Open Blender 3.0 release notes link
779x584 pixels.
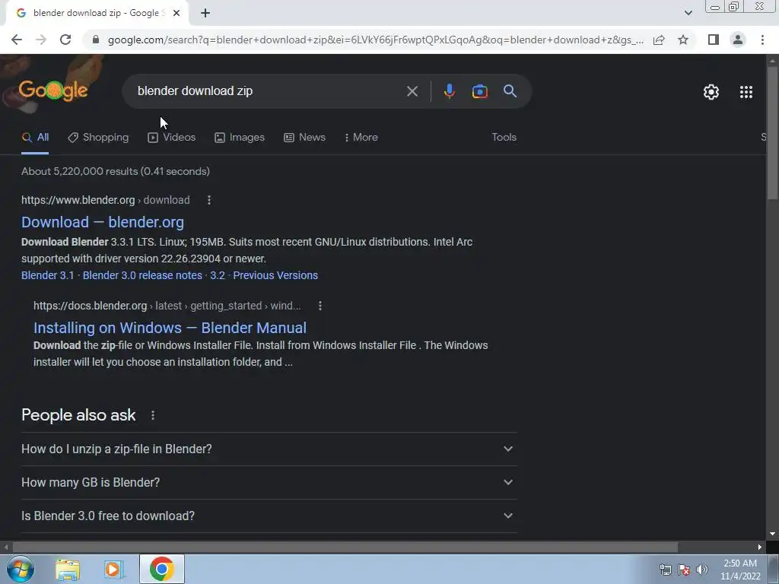coord(142,275)
